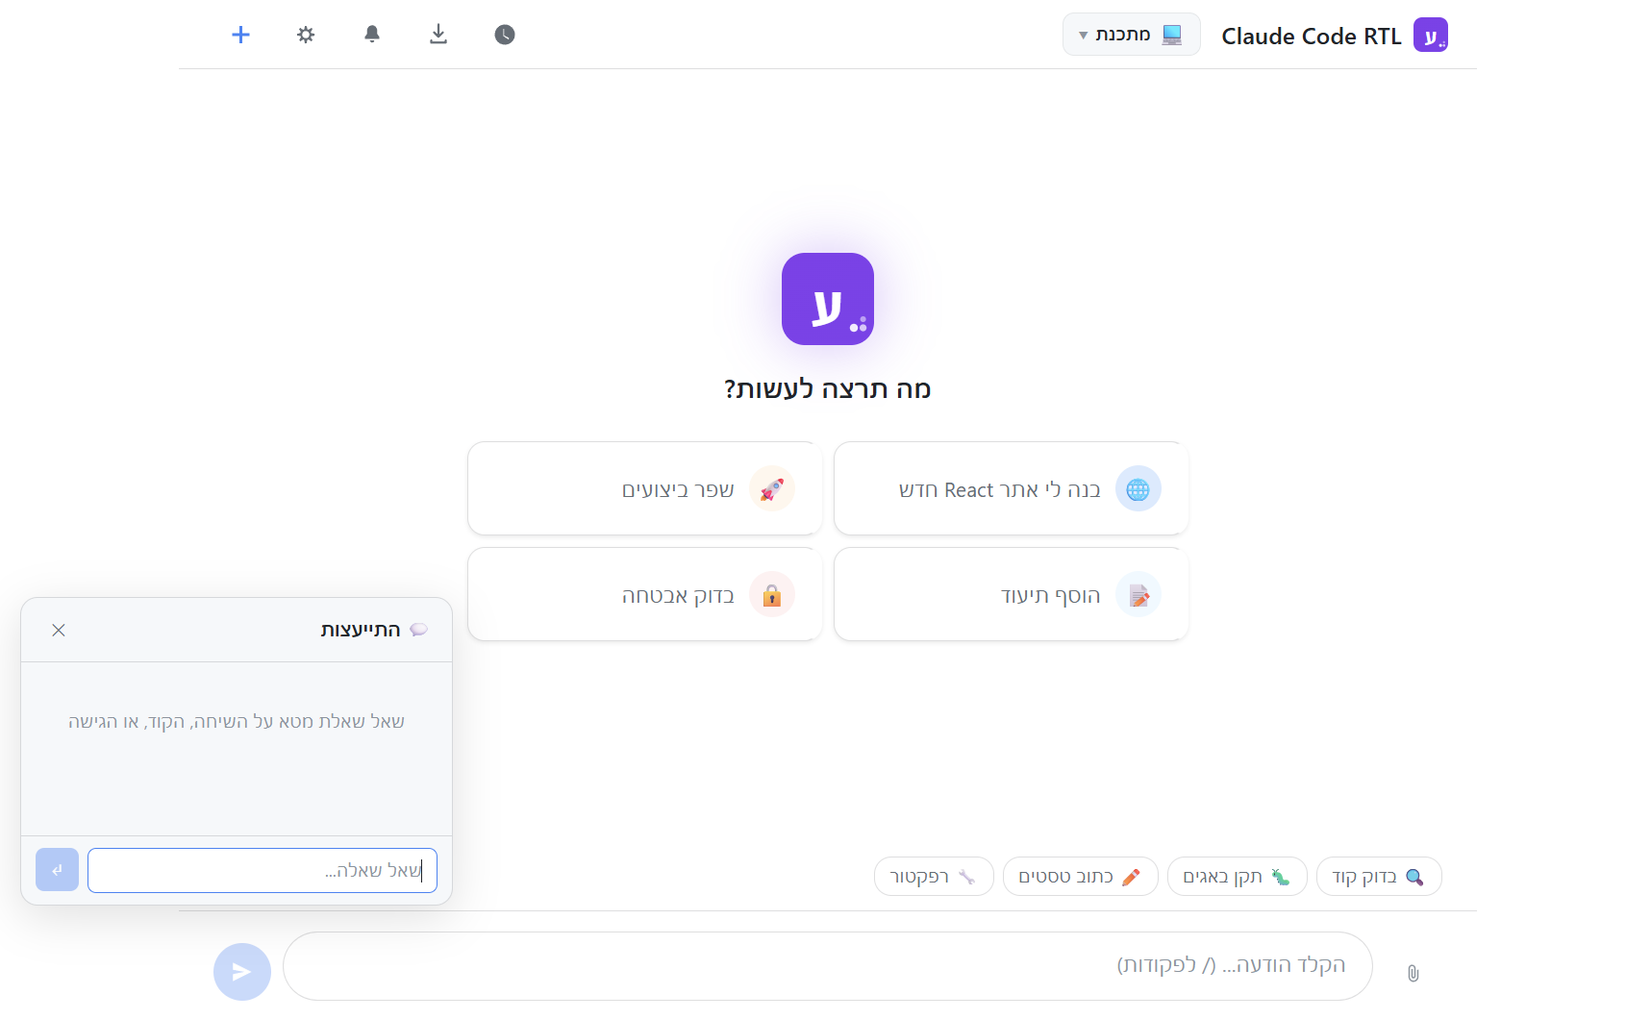
Task: Choose the רפקטור chip
Action: [x=934, y=877]
